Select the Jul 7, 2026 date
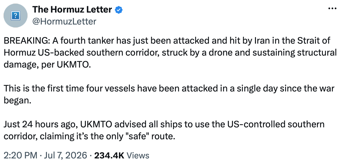Screen dimensions: 339x165 [x=65, y=155]
